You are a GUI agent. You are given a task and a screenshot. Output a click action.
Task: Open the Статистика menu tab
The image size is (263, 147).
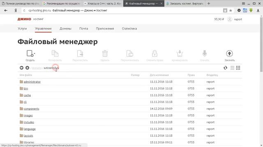click(x=129, y=29)
